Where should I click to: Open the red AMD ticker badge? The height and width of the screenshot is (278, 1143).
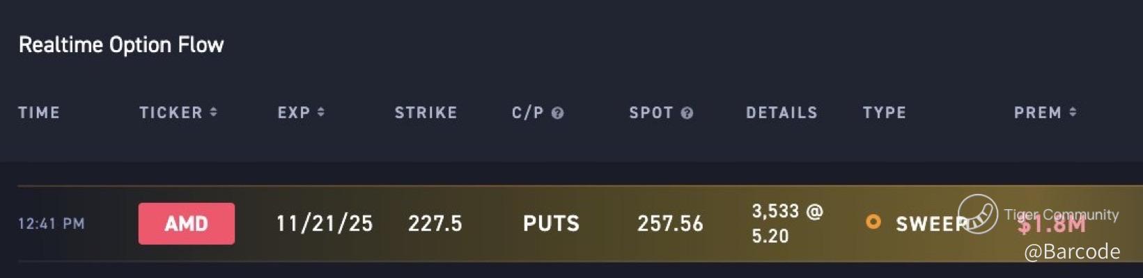[x=187, y=224]
